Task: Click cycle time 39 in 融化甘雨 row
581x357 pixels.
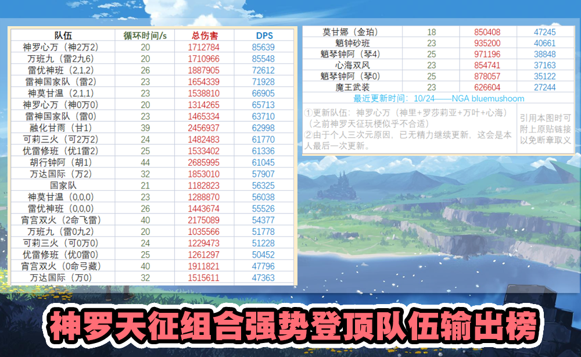Action: (x=145, y=128)
